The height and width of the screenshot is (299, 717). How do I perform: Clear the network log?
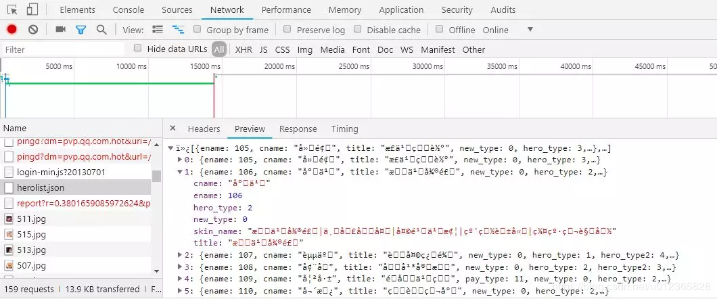33,30
